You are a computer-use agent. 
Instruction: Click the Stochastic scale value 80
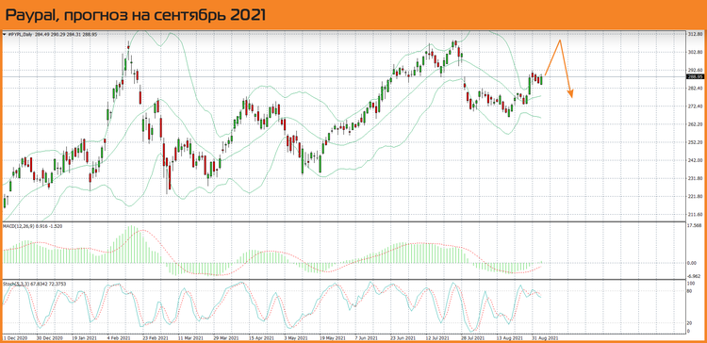point(689,291)
